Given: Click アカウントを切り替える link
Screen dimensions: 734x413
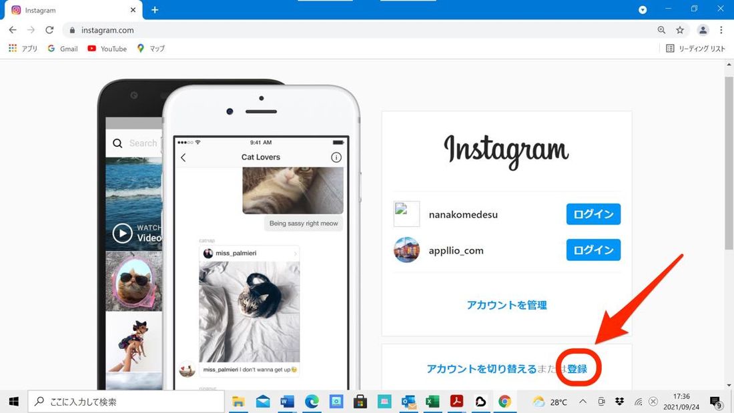Looking at the screenshot, I should coord(481,368).
